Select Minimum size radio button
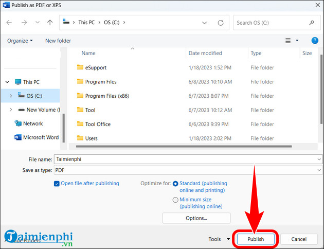 175,200
